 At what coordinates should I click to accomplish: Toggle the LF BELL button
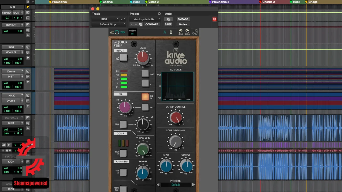pos(123,124)
